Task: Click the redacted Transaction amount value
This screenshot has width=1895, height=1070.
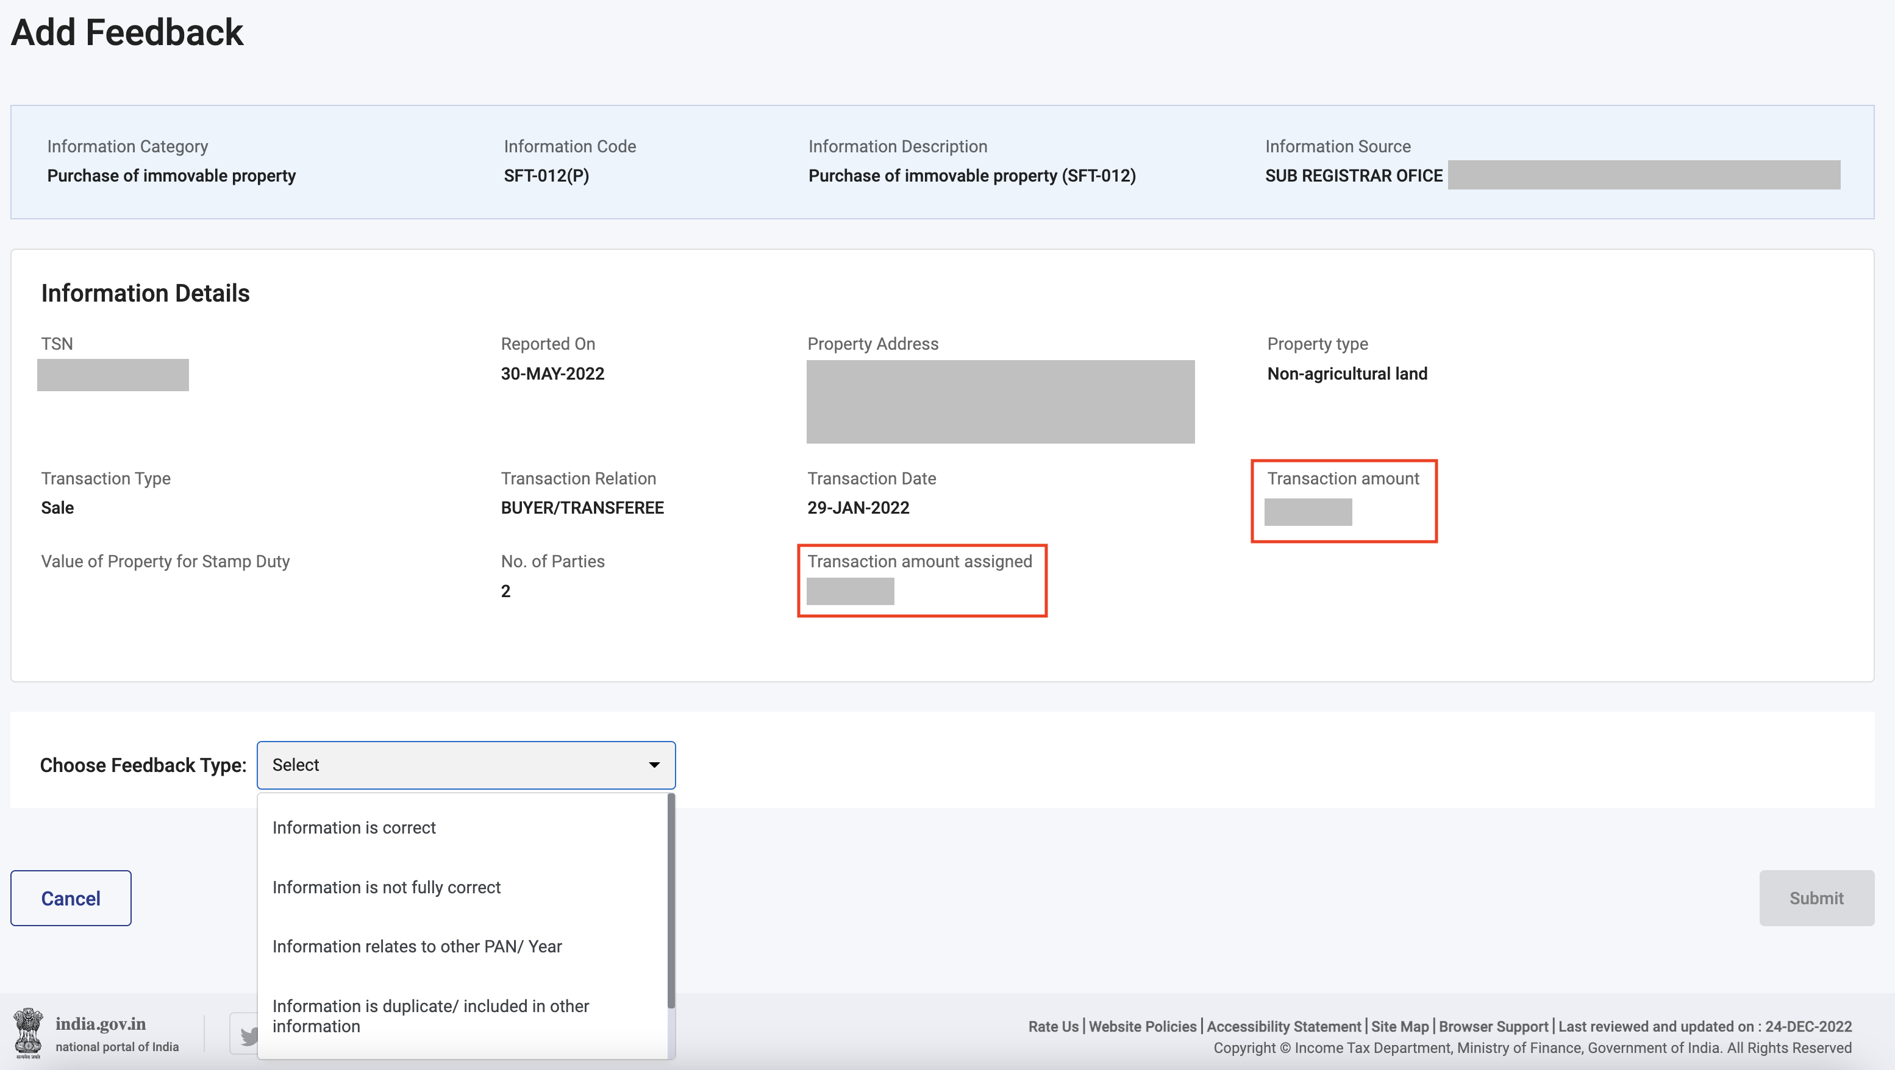Action: pyautogui.click(x=1307, y=512)
